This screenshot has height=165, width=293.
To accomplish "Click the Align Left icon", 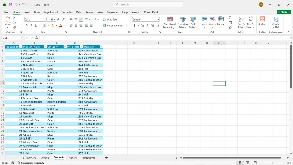I will click(71, 25).
